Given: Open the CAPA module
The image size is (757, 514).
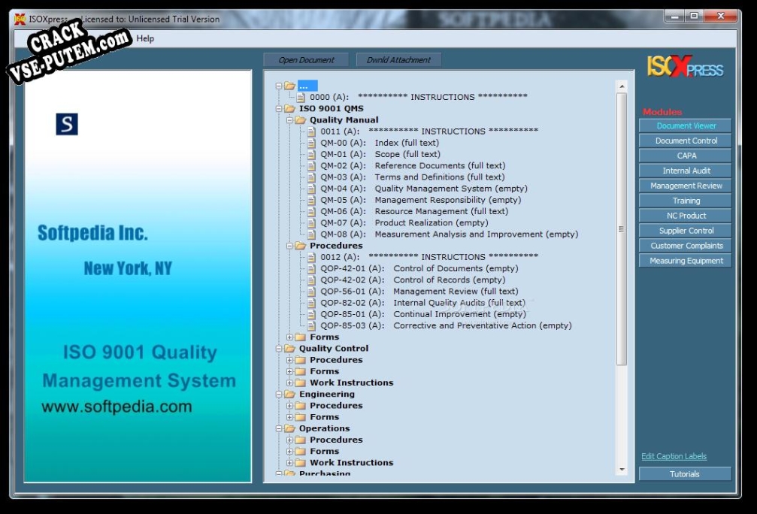Looking at the screenshot, I should pyautogui.click(x=686, y=156).
